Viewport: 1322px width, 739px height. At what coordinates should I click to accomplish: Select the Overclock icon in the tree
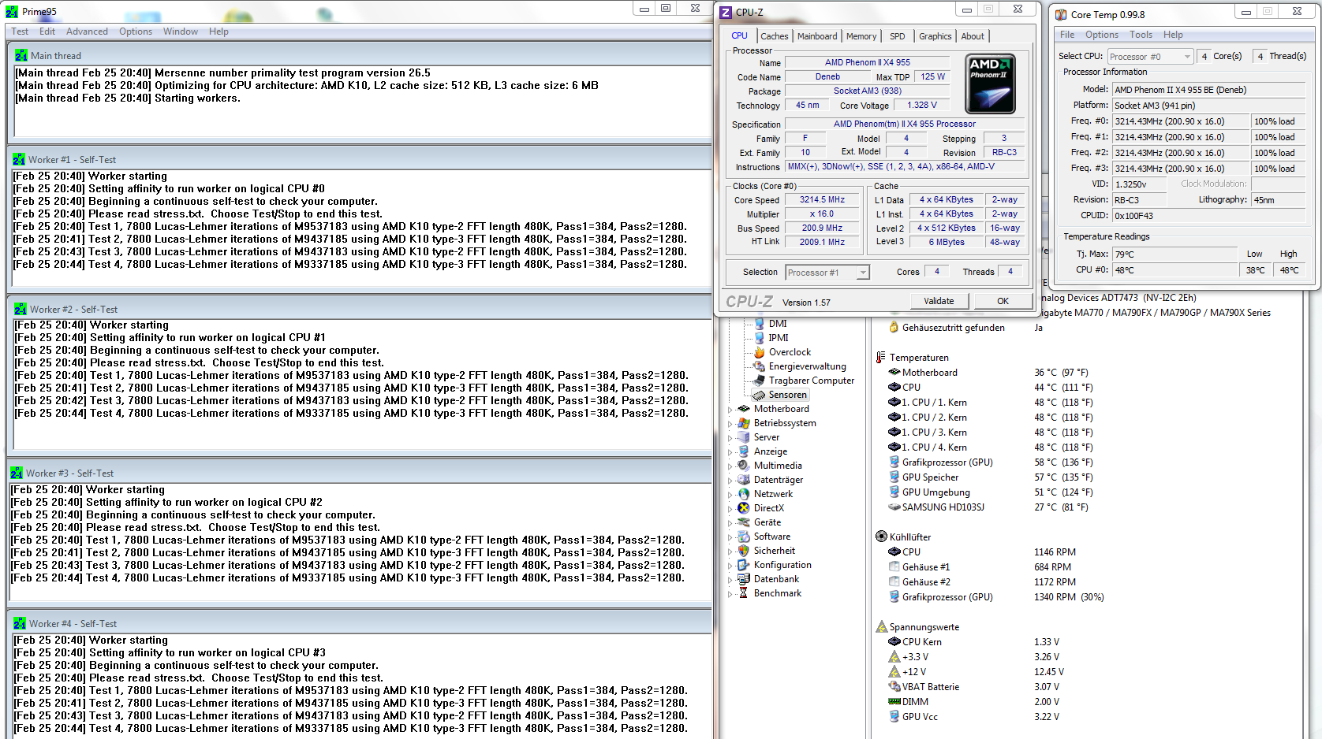pos(759,352)
